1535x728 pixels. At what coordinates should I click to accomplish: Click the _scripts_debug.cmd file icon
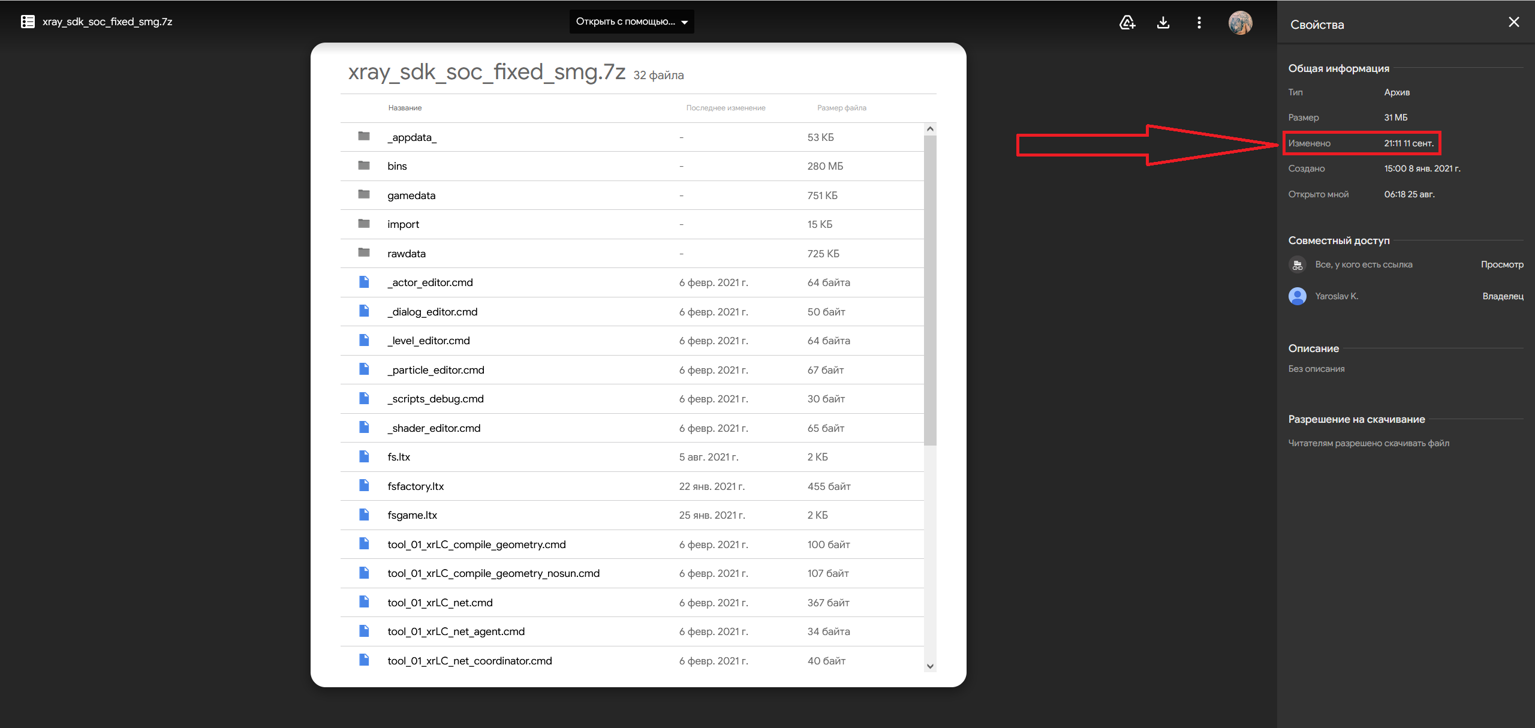[x=364, y=398]
